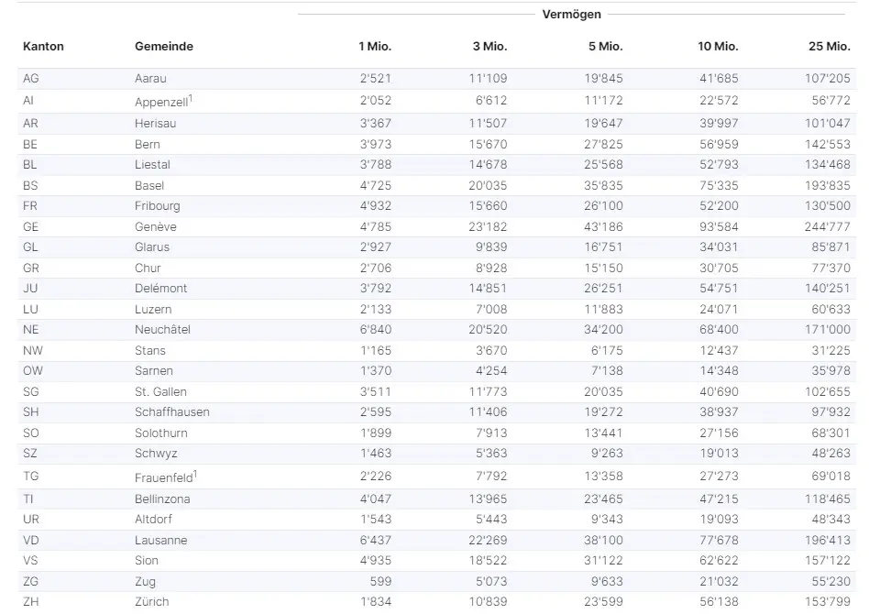Select the Lausanne row name

point(160,541)
